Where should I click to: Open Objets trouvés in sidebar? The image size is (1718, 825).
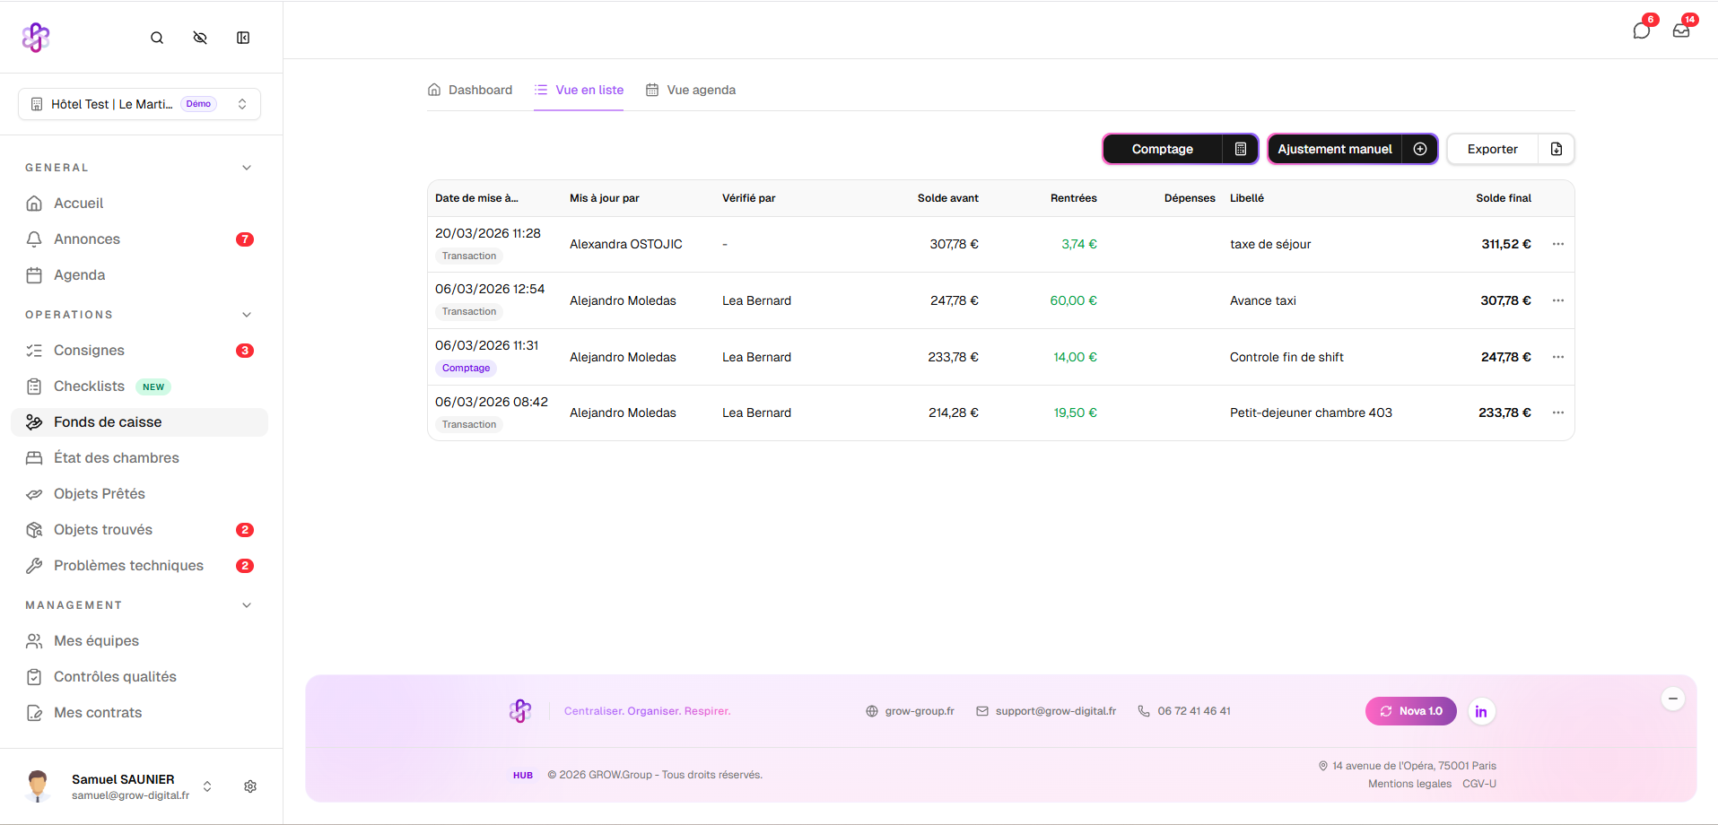coord(103,530)
